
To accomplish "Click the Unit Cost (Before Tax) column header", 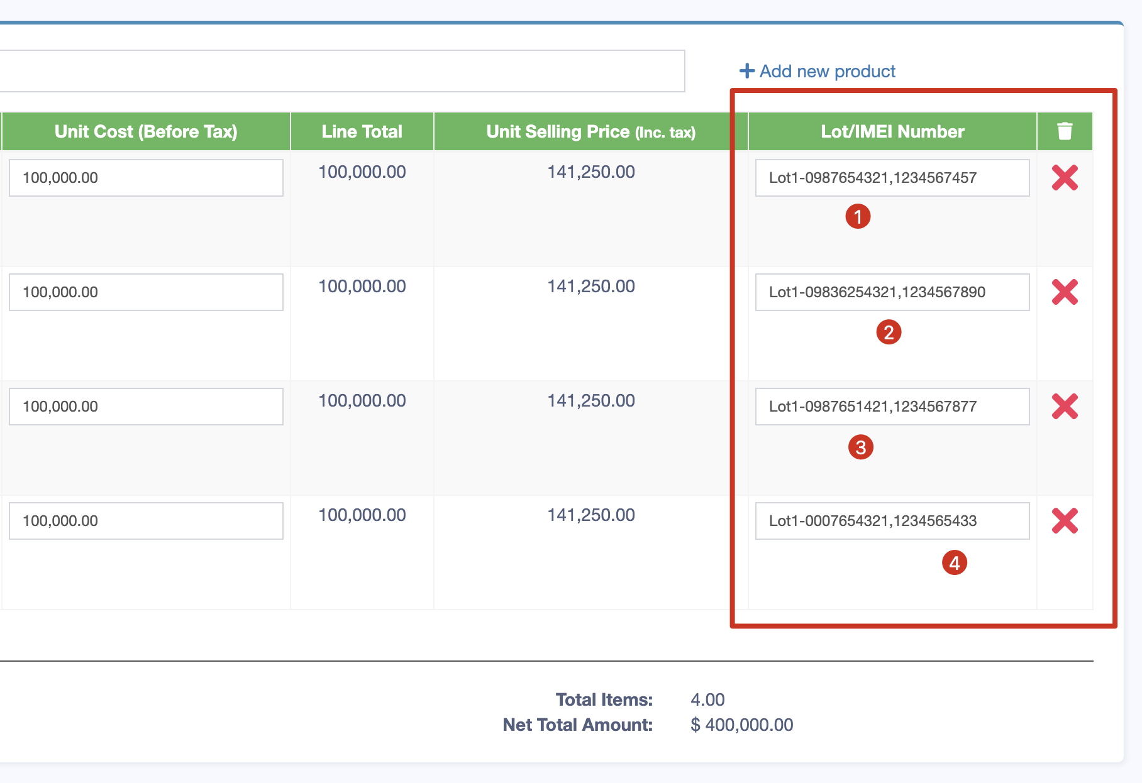I will [x=146, y=131].
